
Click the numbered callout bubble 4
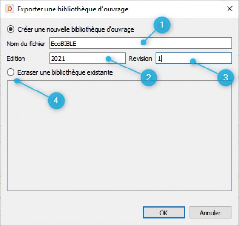tap(56, 101)
